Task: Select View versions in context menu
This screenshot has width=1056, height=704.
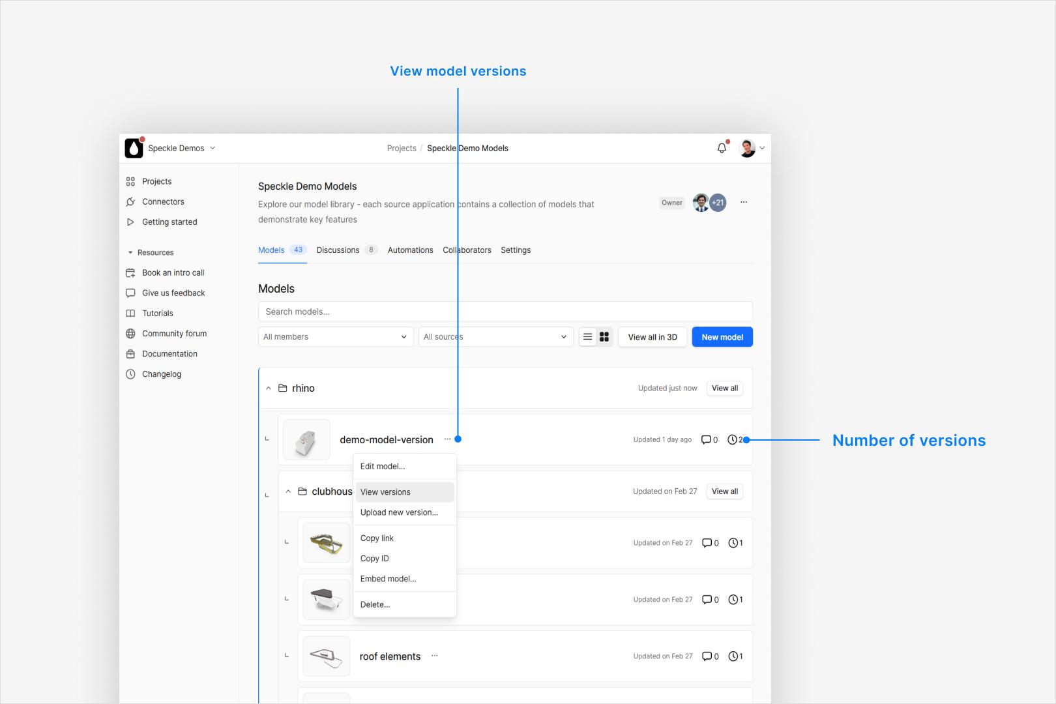Action: (405, 492)
